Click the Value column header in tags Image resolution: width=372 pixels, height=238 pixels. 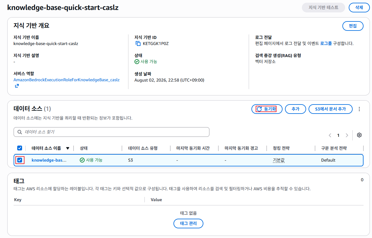[156, 200]
